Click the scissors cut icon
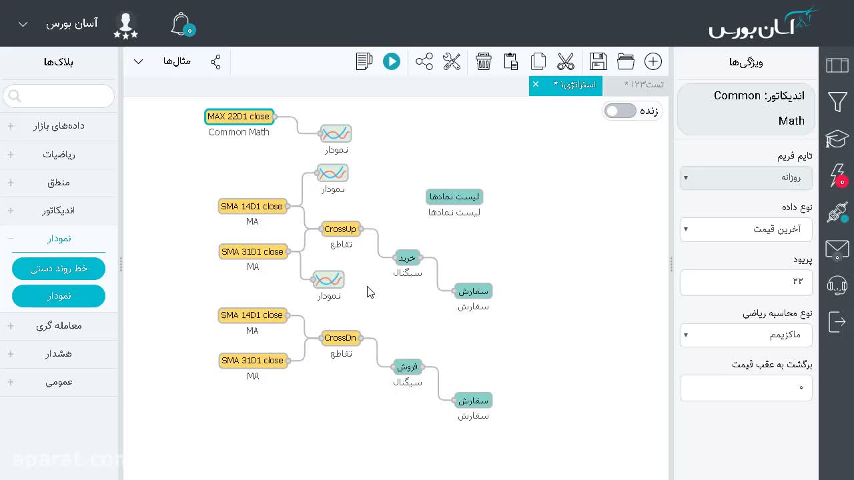The width and height of the screenshot is (854, 480). pyautogui.click(x=566, y=62)
